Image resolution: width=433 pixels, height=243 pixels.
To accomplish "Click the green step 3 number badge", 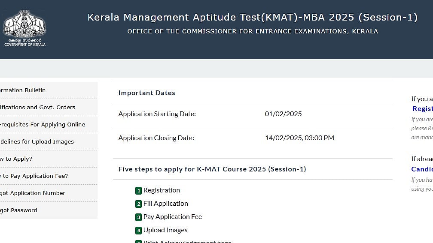I will 138,217.
